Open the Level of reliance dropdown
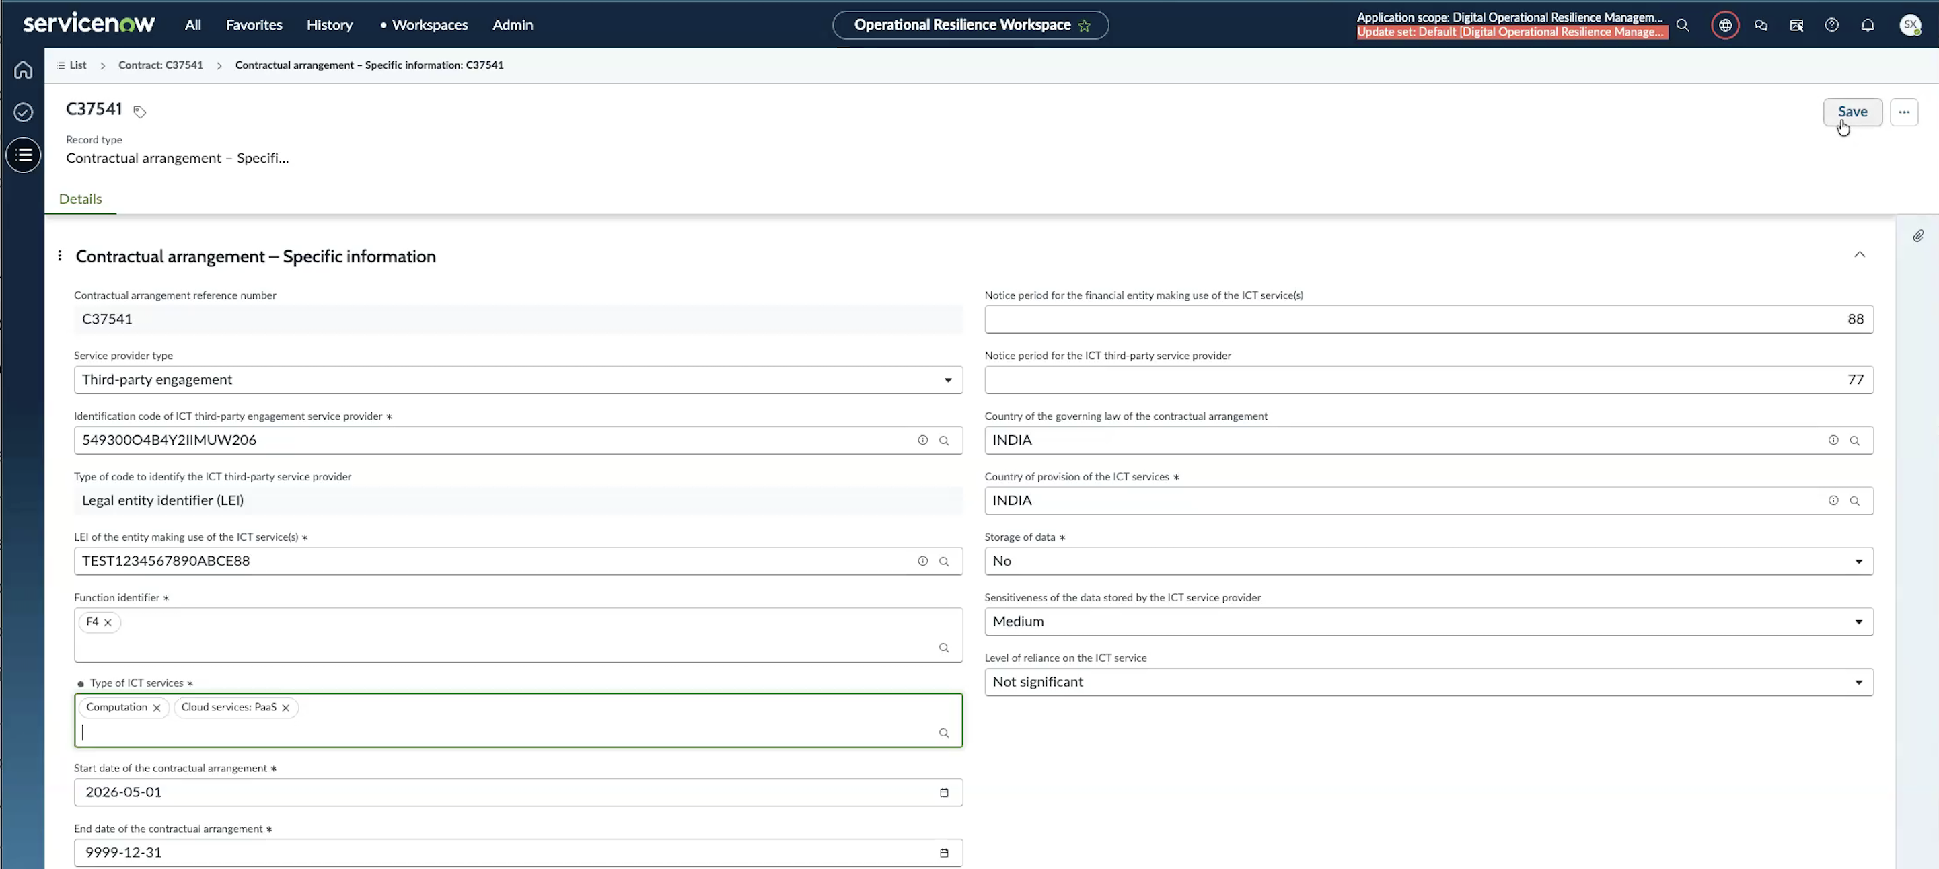 [1428, 681]
